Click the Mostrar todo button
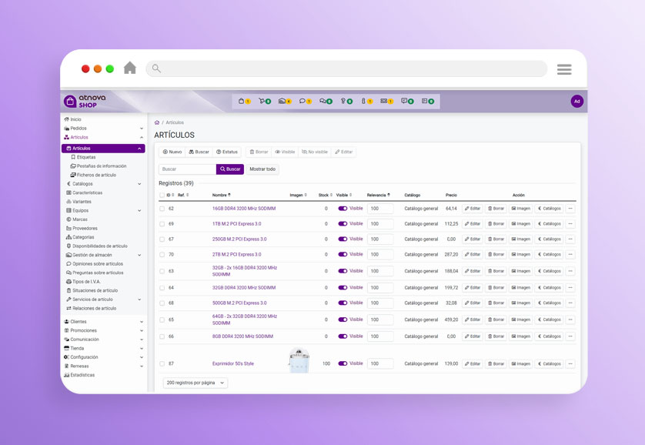This screenshot has width=645, height=445. [262, 169]
